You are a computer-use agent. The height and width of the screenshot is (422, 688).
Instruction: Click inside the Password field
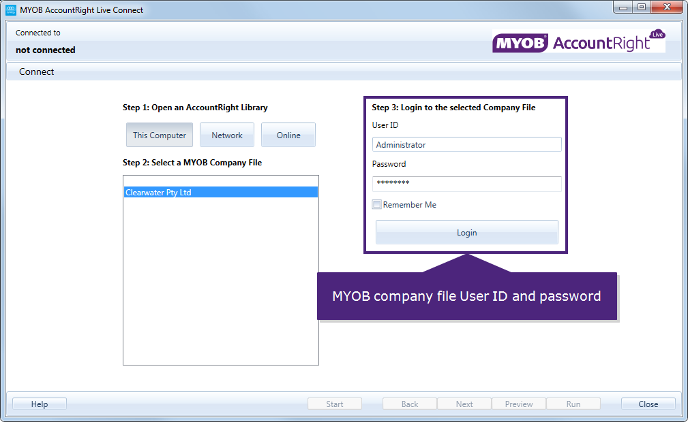[466, 184]
